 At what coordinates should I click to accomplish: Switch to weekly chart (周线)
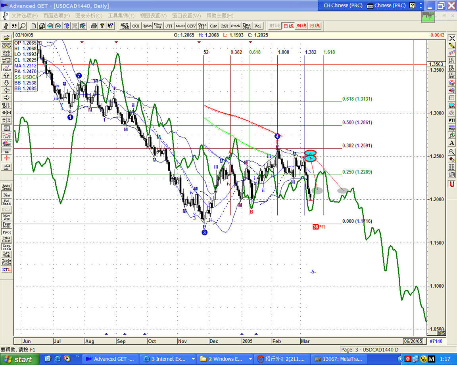pos(301,26)
